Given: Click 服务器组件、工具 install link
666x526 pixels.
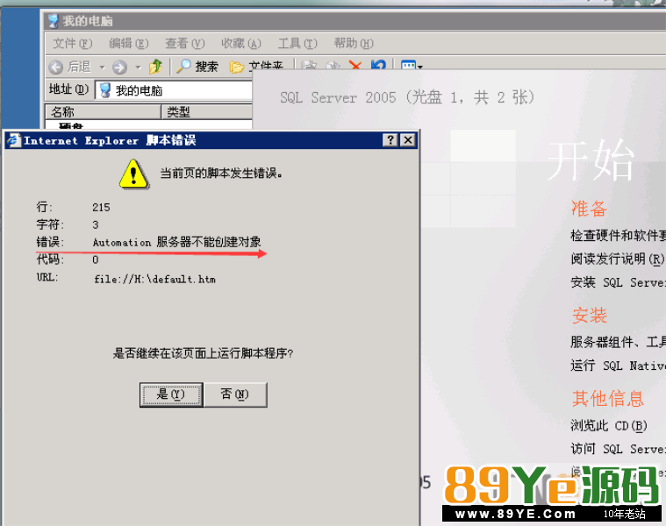Looking at the screenshot, I should [x=618, y=342].
